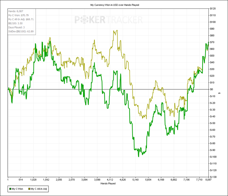Click the $-130 y-axis tick label
Image resolution: width=228 pixels, height=196 pixels.
point(213,177)
